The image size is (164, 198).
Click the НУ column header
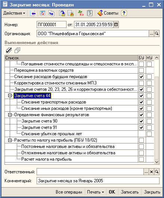150,58
